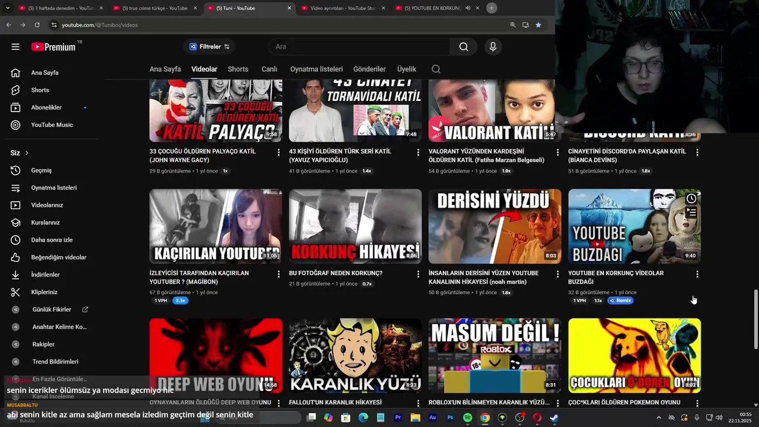Viewport: 759px width, 427px height.
Task: Click the Ara search input field
Action: 359,47
